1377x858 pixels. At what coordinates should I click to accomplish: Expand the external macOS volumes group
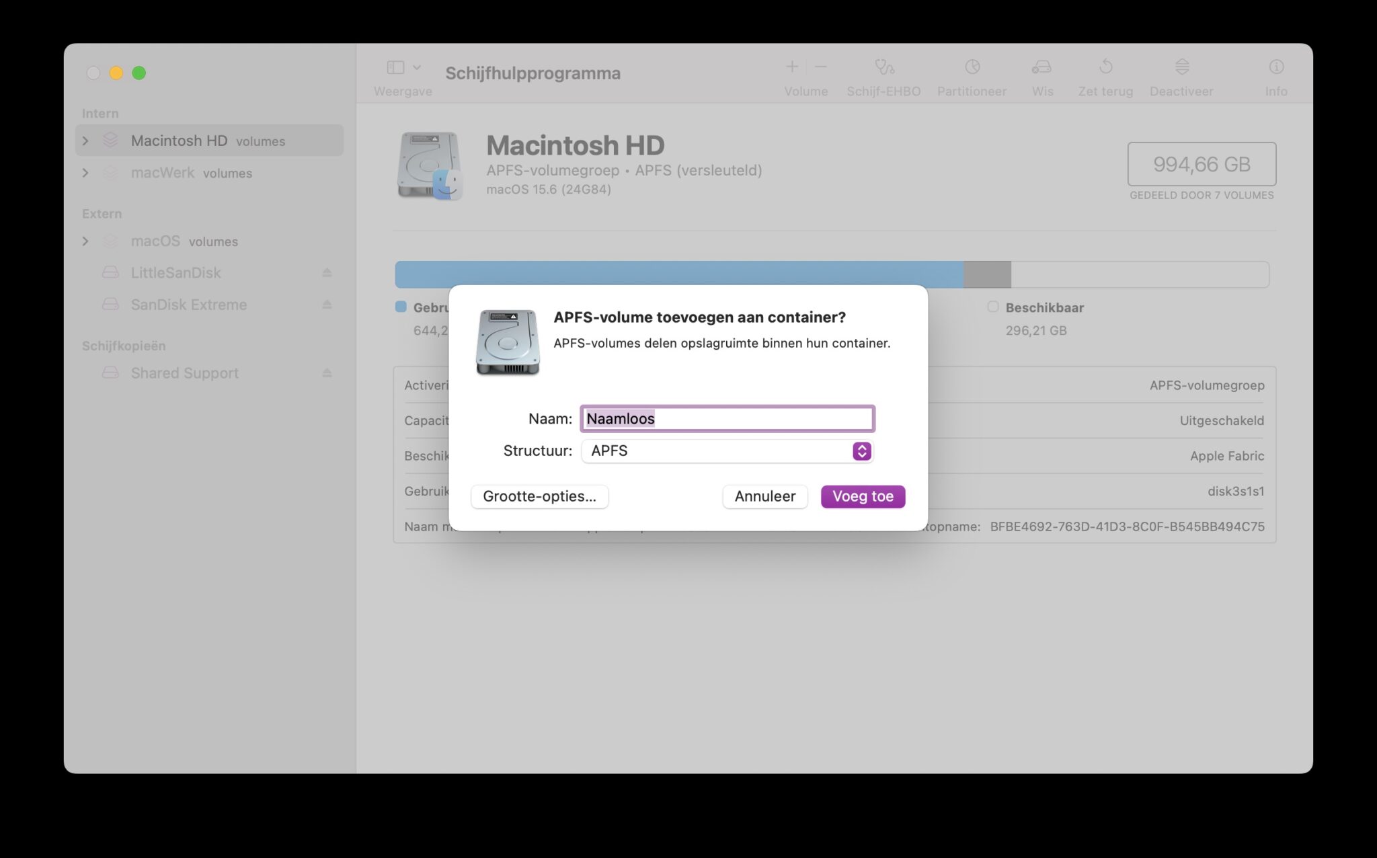tap(85, 241)
